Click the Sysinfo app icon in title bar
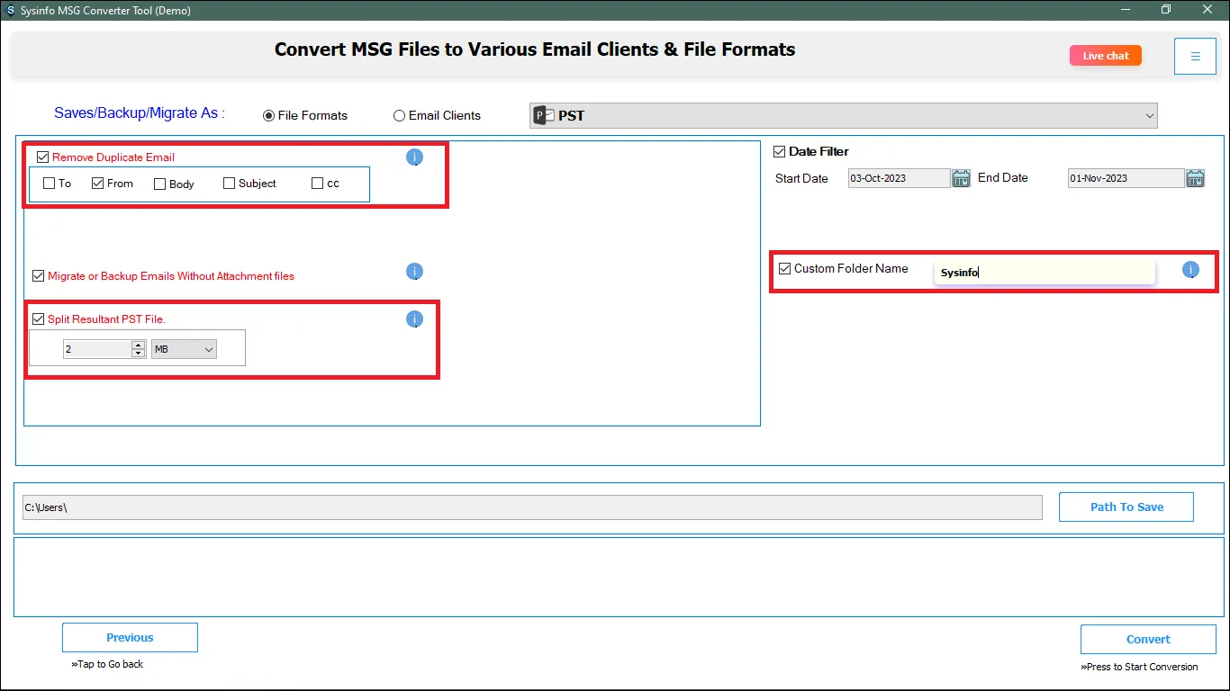 (x=10, y=11)
